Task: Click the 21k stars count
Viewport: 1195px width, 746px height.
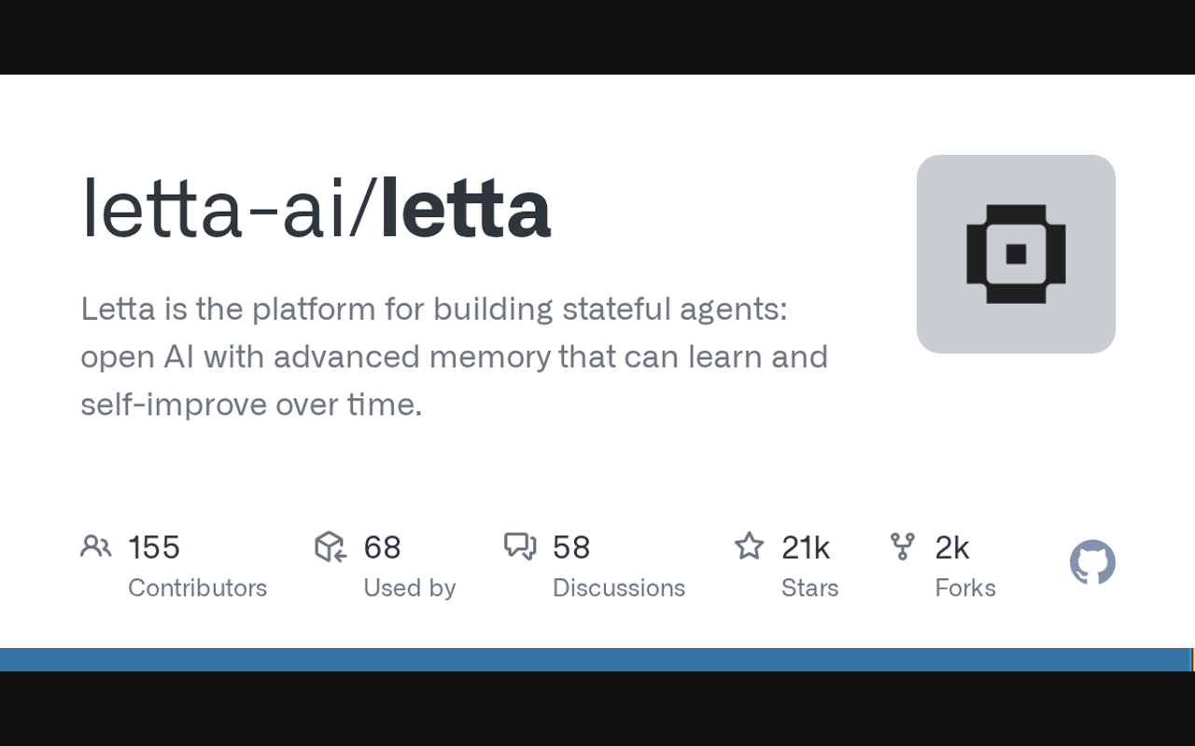Action: point(805,547)
